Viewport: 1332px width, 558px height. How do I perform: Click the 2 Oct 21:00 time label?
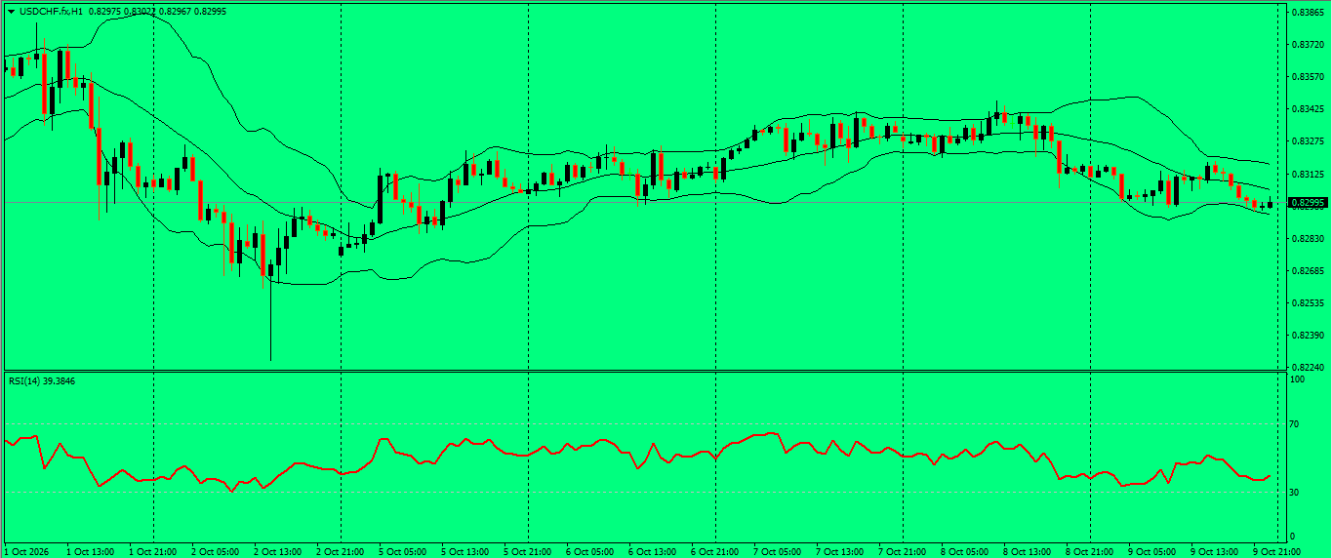click(x=340, y=551)
